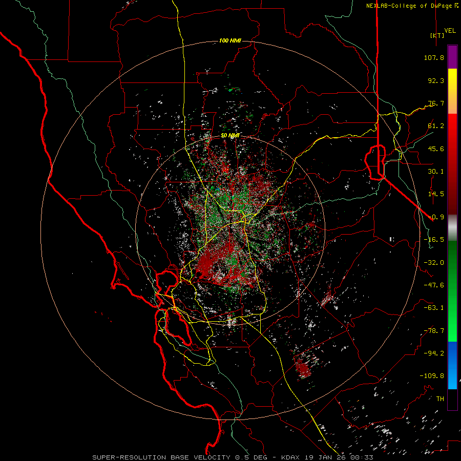Click the -78.7 scale value
The image size is (461, 461).
[x=434, y=331]
